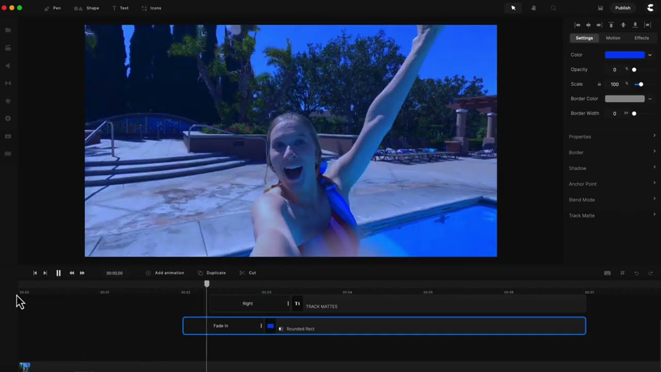Screen dimensions: 661x372
Task: Activate the zoom magnifier tool
Action: pos(553,8)
